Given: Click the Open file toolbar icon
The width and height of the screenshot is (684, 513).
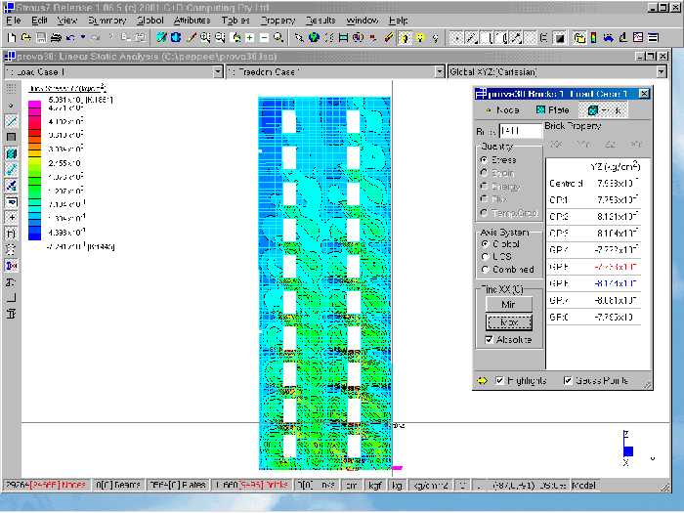Looking at the screenshot, I should click(x=25, y=38).
